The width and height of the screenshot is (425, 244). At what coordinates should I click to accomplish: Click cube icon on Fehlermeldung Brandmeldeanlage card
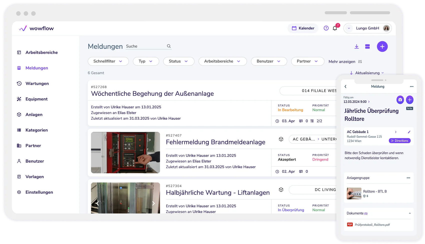tap(281, 139)
